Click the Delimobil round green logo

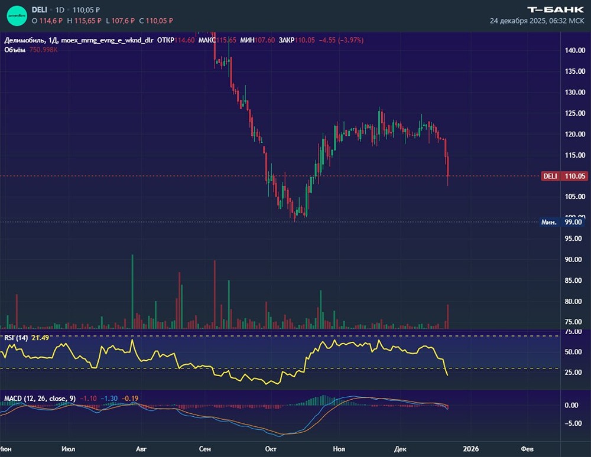[x=17, y=15]
